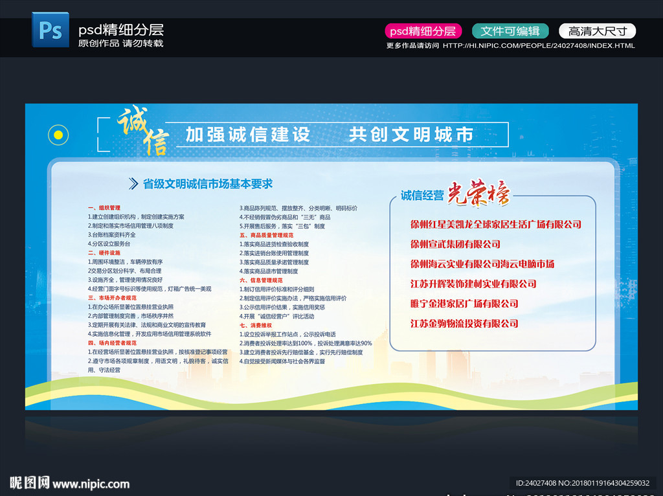Click the line '4.分区设立服务台'
The image size is (663, 496).
(x=109, y=244)
